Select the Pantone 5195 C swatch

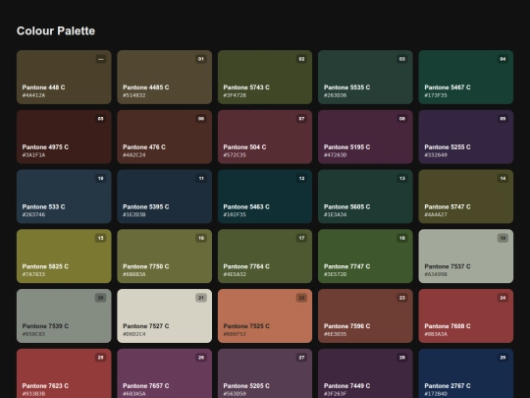(365, 137)
